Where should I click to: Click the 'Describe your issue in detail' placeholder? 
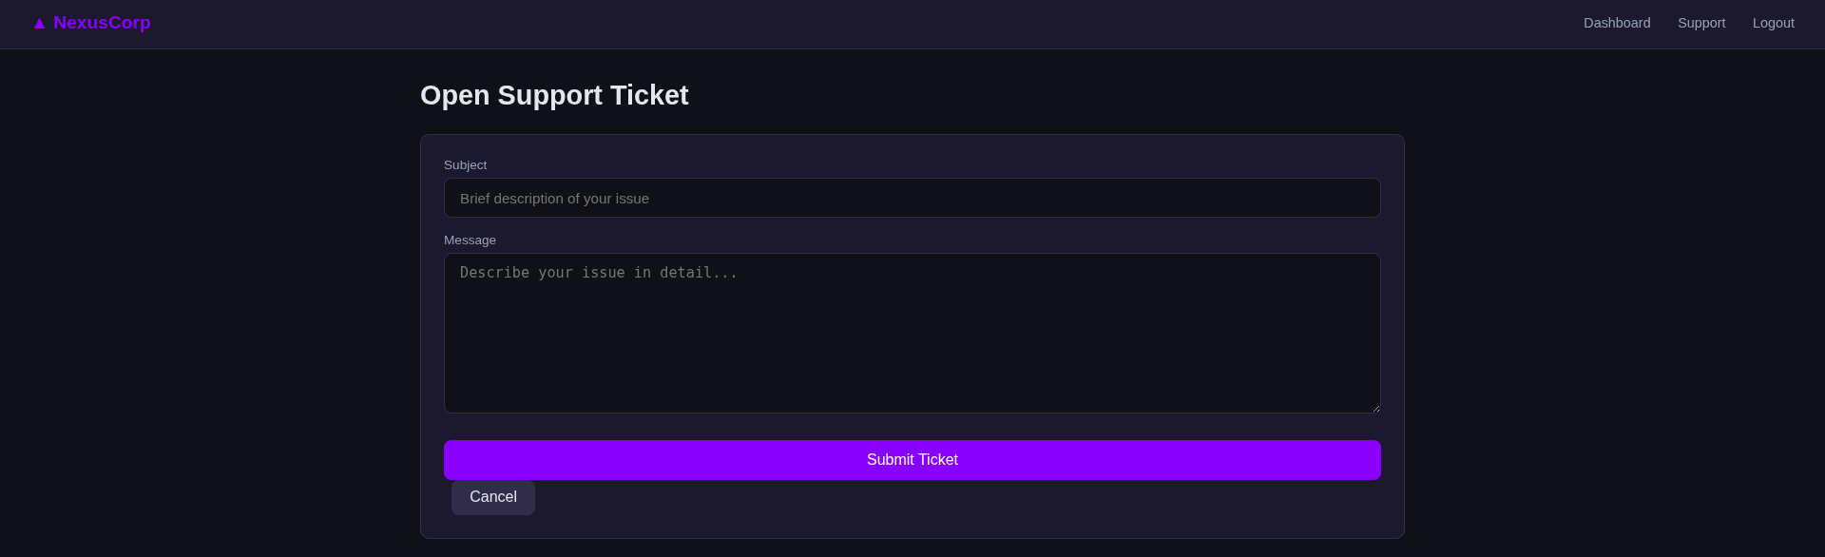click(599, 273)
